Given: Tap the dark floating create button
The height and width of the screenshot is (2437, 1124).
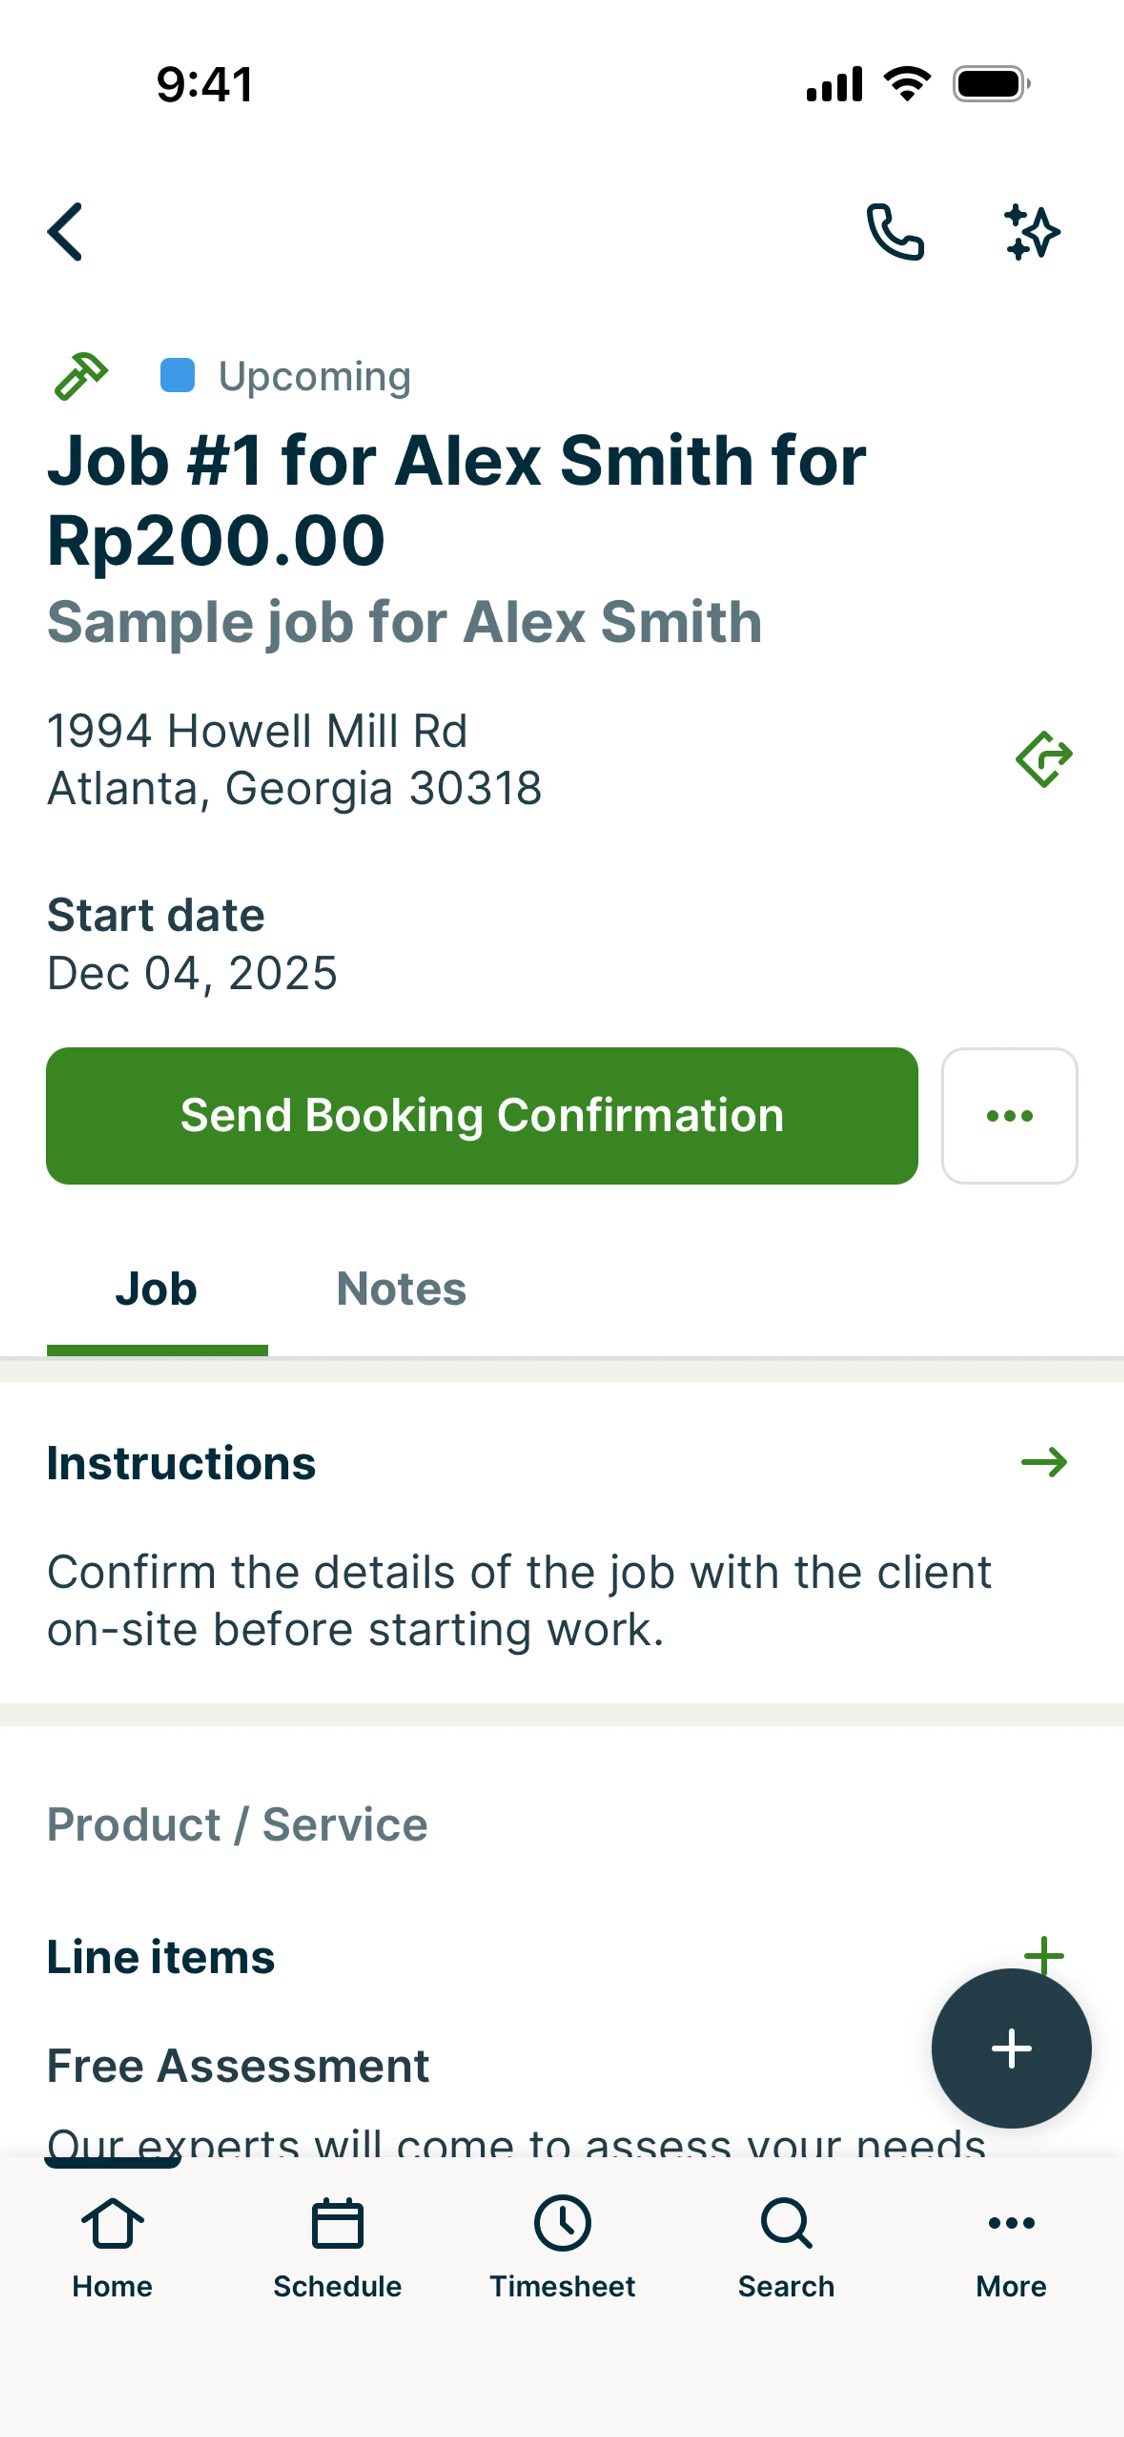Looking at the screenshot, I should (x=1010, y=2048).
